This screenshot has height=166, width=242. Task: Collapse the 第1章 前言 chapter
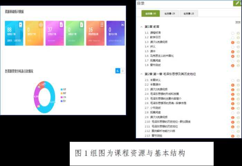pyautogui.click(x=141, y=27)
